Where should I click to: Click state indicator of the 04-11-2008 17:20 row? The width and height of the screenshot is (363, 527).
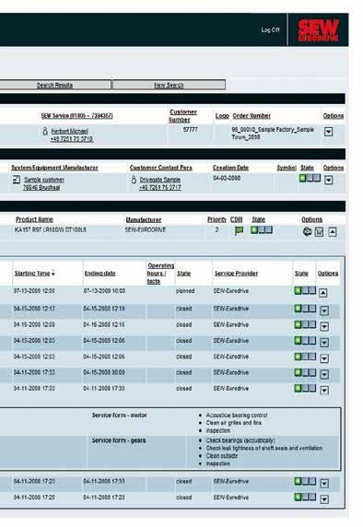(305, 497)
